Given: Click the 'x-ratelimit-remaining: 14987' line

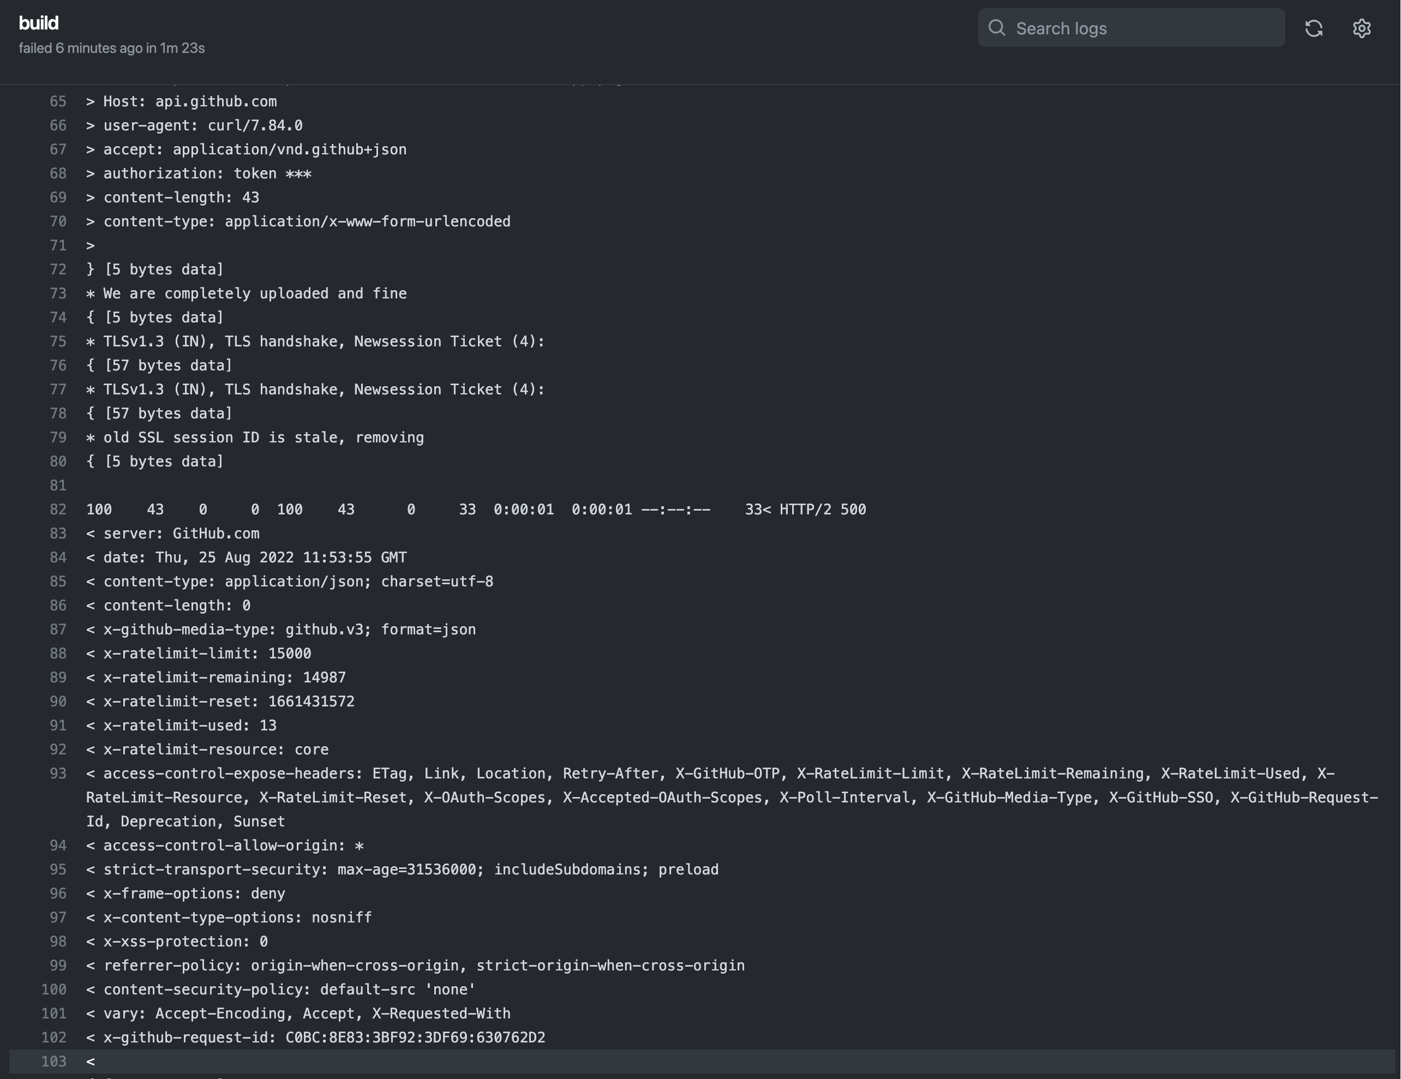Looking at the screenshot, I should coord(216,678).
